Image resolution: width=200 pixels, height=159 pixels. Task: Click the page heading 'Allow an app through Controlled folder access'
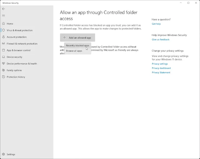(x=99, y=15)
